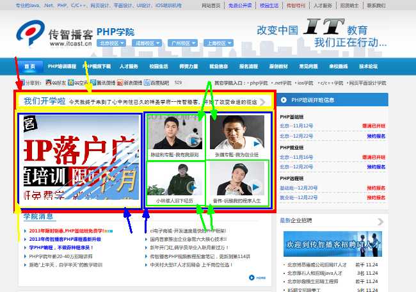416x292 pixels.
Task: Click 联系我们 in top bar
Action: pyautogui.click(x=376, y=5)
